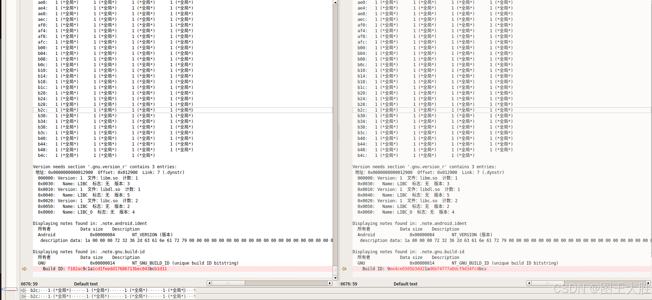Click left pane row b40

[x=116, y=138]
